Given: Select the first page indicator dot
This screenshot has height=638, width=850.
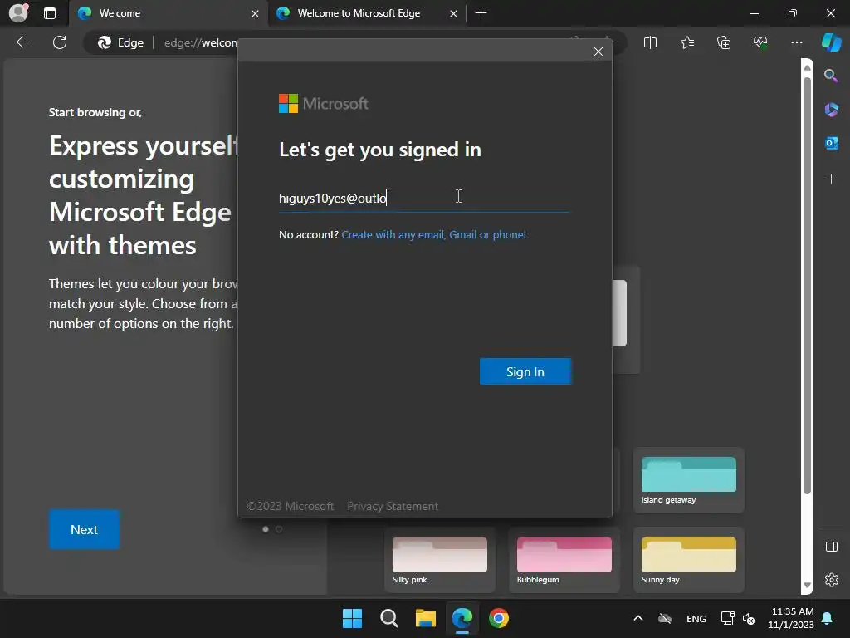Looking at the screenshot, I should [x=266, y=529].
